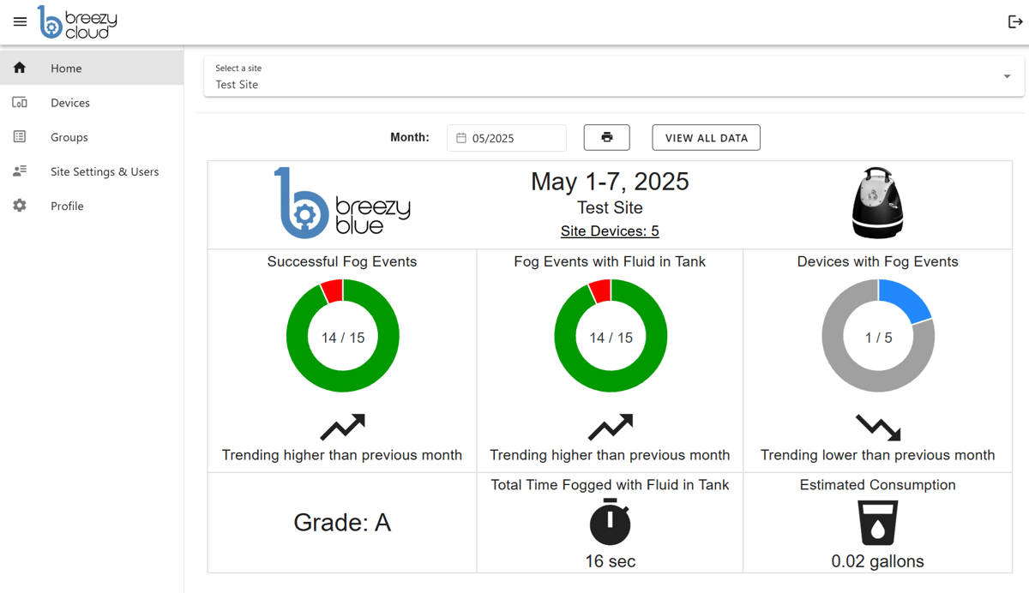This screenshot has height=593, width=1029.
Task: Open the hamburger navigation menu
Action: (x=21, y=22)
